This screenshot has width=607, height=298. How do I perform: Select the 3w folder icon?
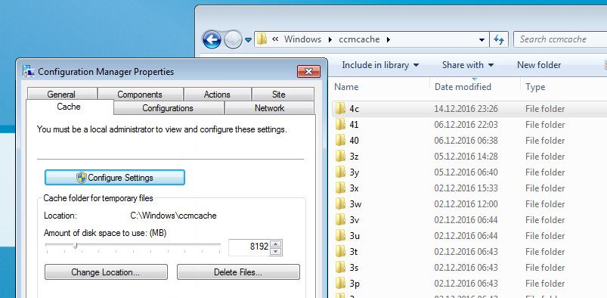click(340, 203)
